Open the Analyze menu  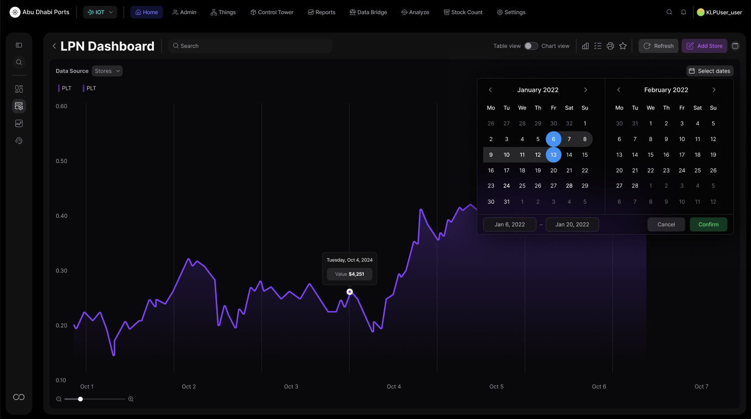pyautogui.click(x=415, y=12)
